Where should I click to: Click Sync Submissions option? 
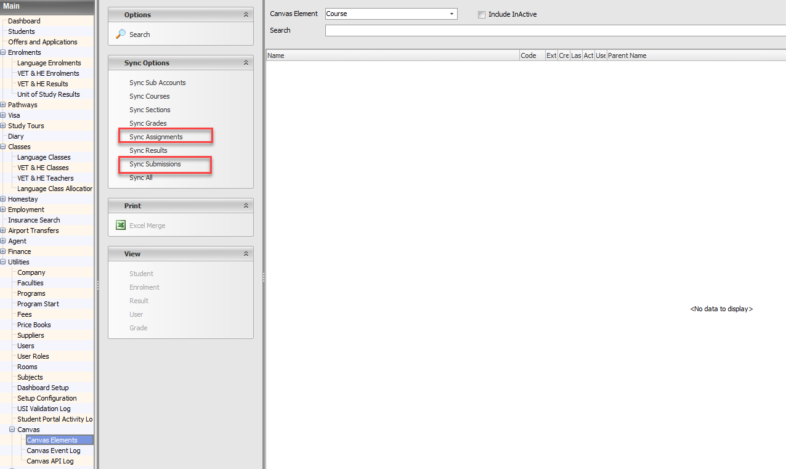[x=155, y=164]
